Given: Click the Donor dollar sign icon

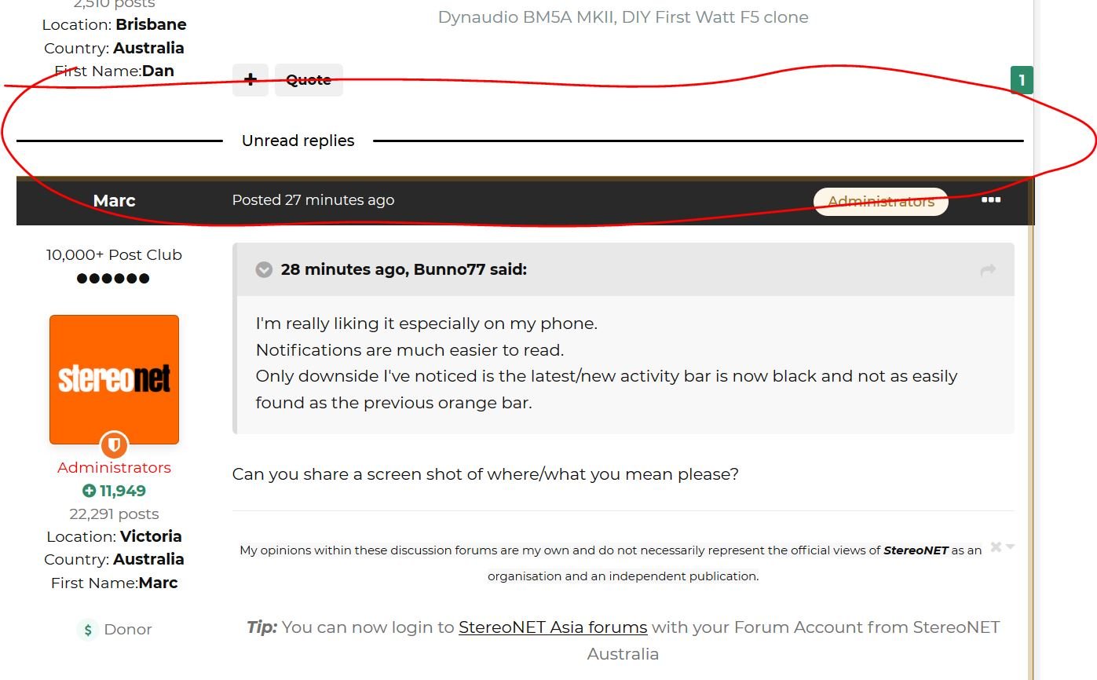Looking at the screenshot, I should point(88,630).
